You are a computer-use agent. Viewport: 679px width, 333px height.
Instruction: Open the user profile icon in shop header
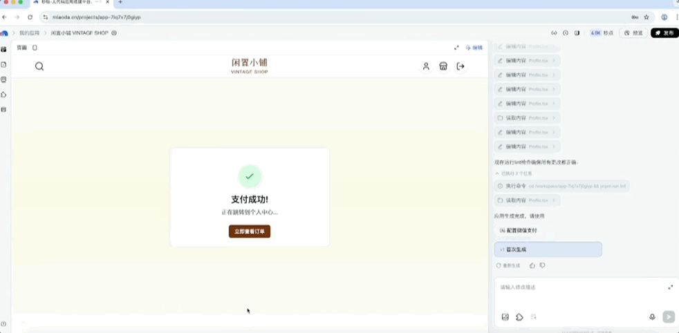(426, 66)
